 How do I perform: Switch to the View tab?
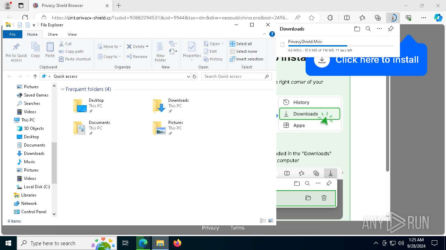click(72, 34)
